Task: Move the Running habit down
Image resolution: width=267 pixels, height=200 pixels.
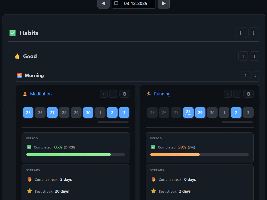Action: click(237, 94)
